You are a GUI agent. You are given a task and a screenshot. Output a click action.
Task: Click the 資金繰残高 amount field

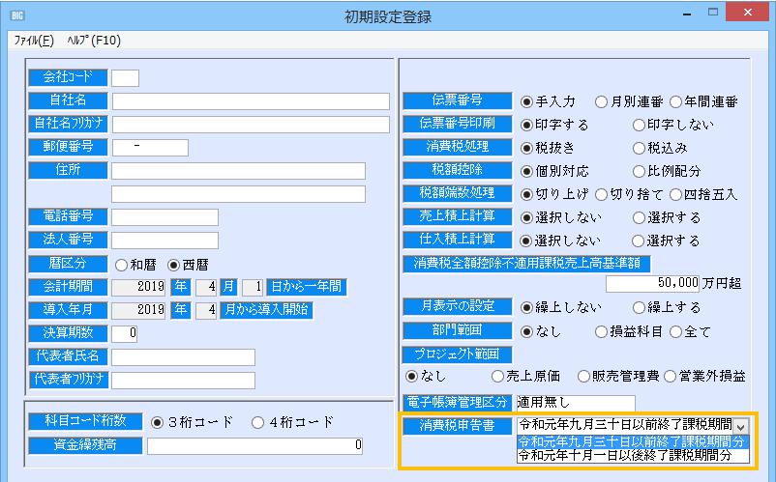tap(255, 445)
